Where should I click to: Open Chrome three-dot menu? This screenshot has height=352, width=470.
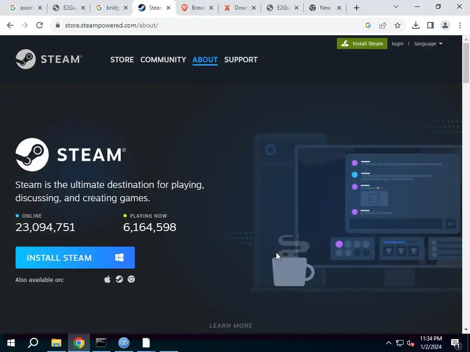460,26
